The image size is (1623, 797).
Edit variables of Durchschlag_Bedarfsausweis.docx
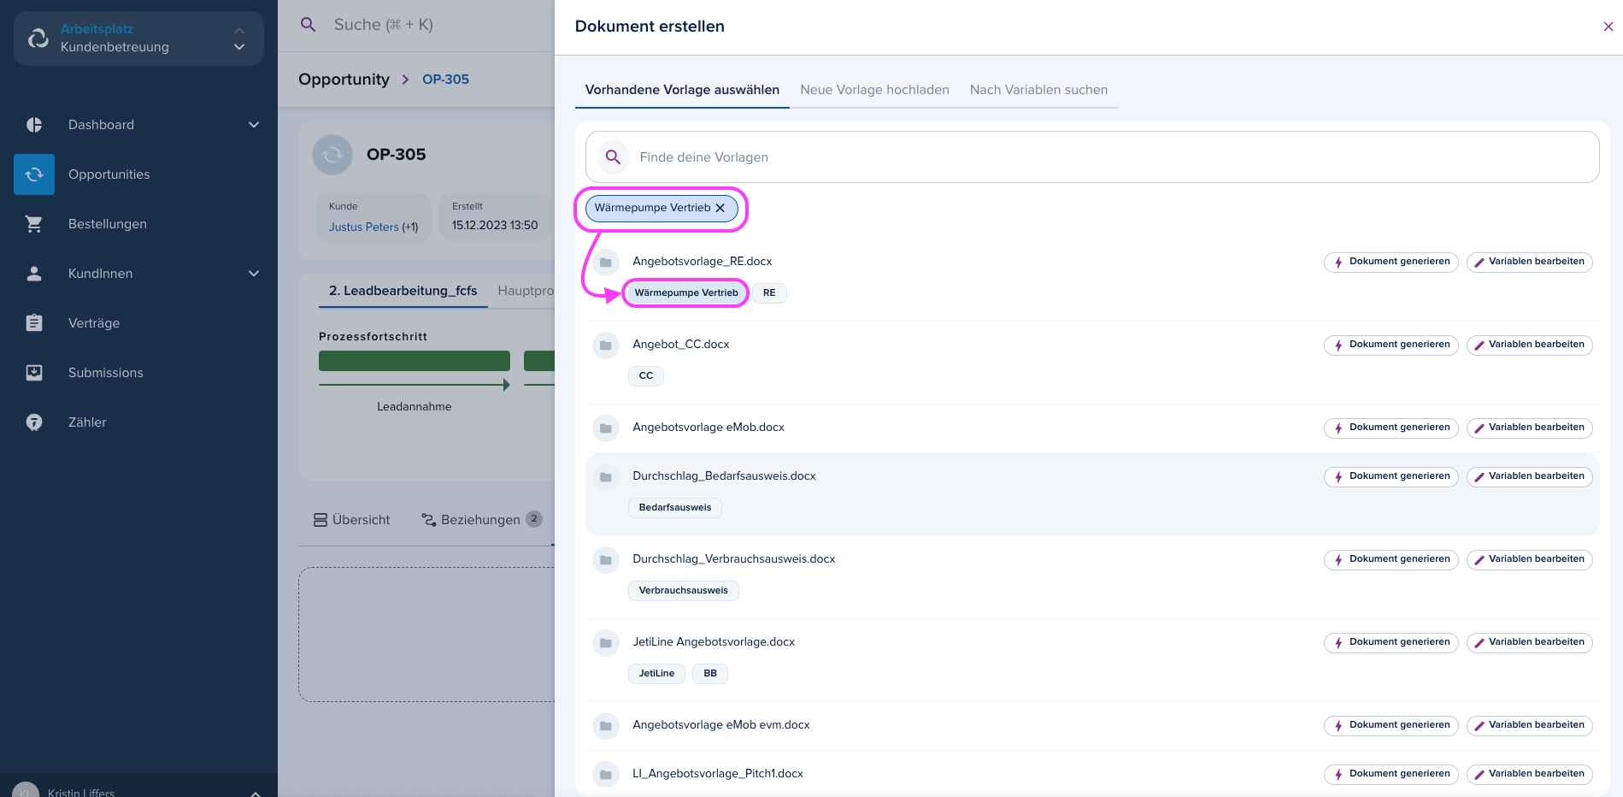1530,476
